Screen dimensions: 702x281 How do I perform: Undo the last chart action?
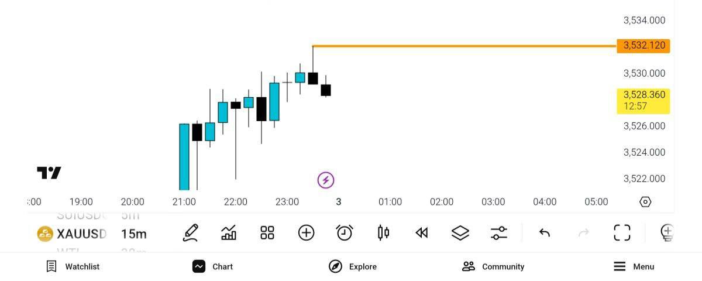545,233
